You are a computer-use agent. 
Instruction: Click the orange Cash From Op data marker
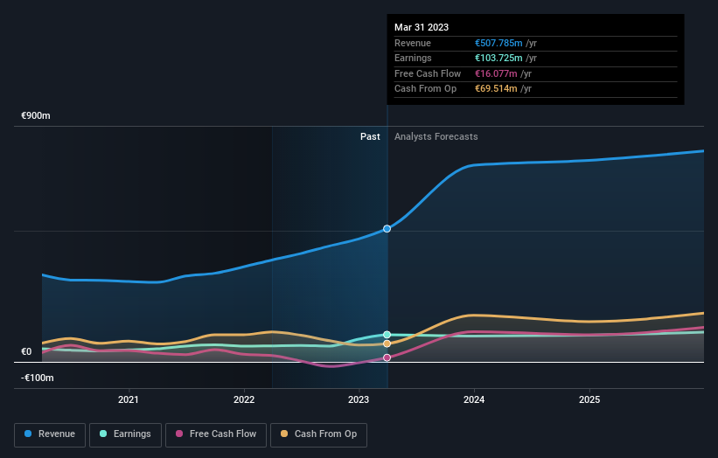click(387, 343)
